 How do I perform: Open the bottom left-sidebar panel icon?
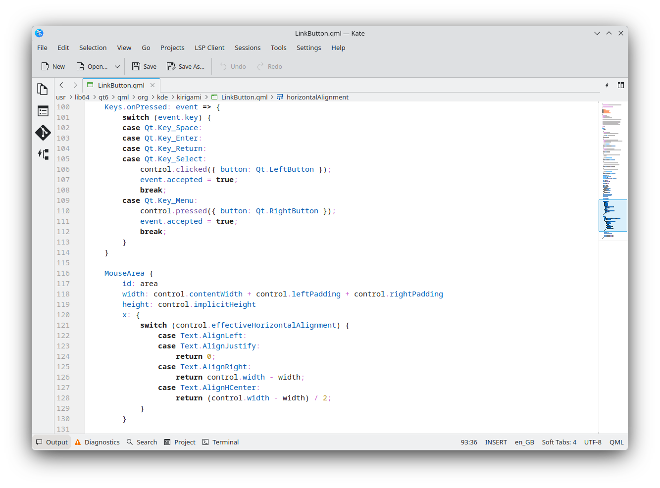tap(43, 154)
